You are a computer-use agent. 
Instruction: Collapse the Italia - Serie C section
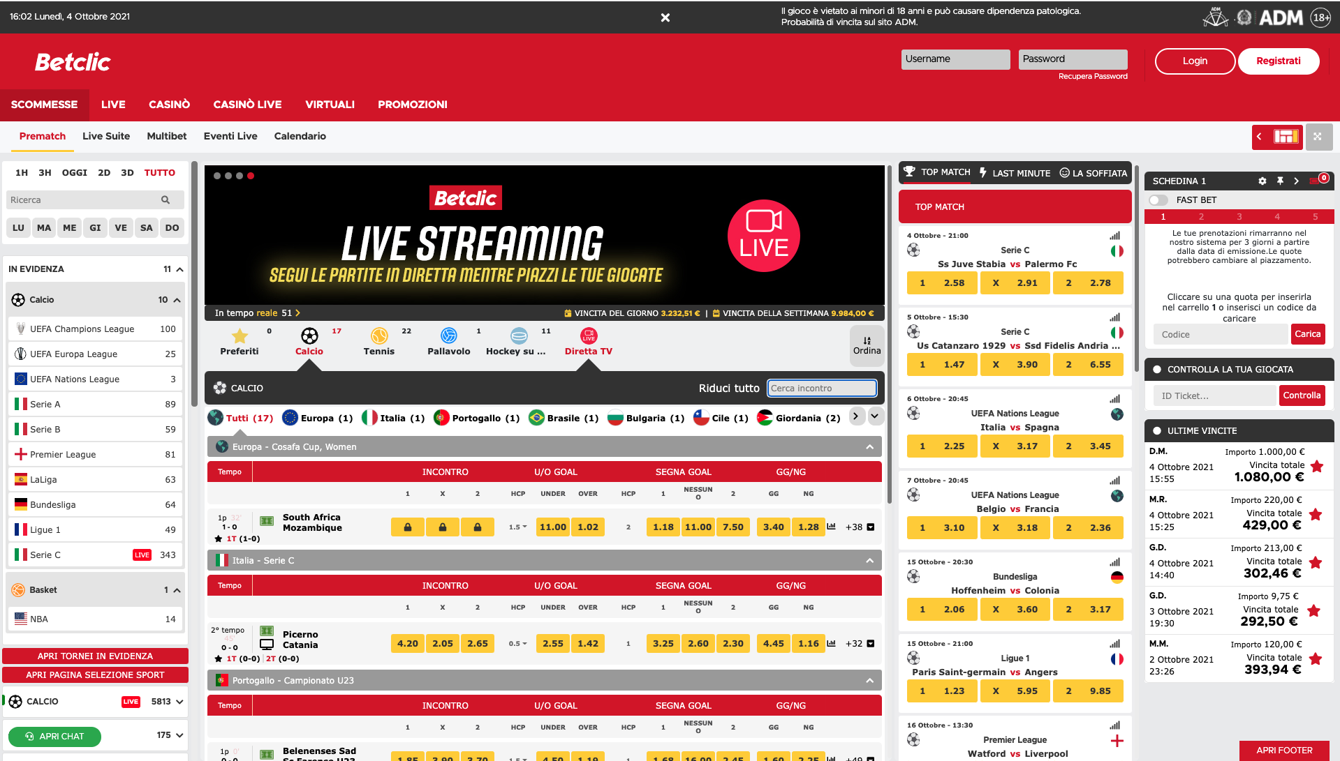coord(869,559)
